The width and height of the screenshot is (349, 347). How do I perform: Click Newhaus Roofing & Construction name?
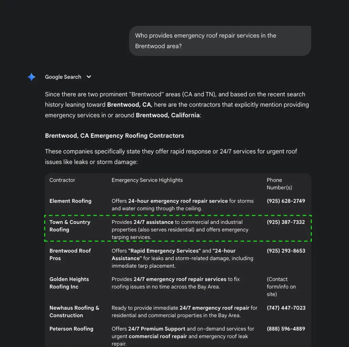point(74,312)
